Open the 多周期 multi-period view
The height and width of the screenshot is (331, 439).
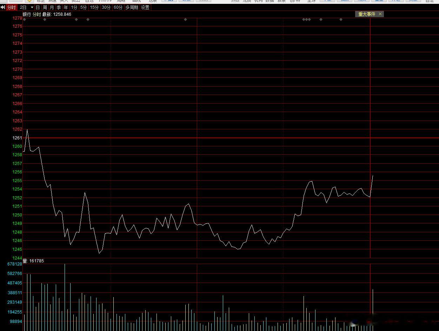[x=132, y=7]
